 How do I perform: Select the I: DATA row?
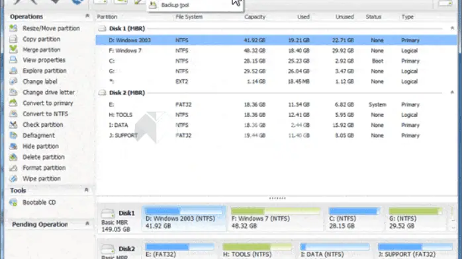pyautogui.click(x=277, y=125)
